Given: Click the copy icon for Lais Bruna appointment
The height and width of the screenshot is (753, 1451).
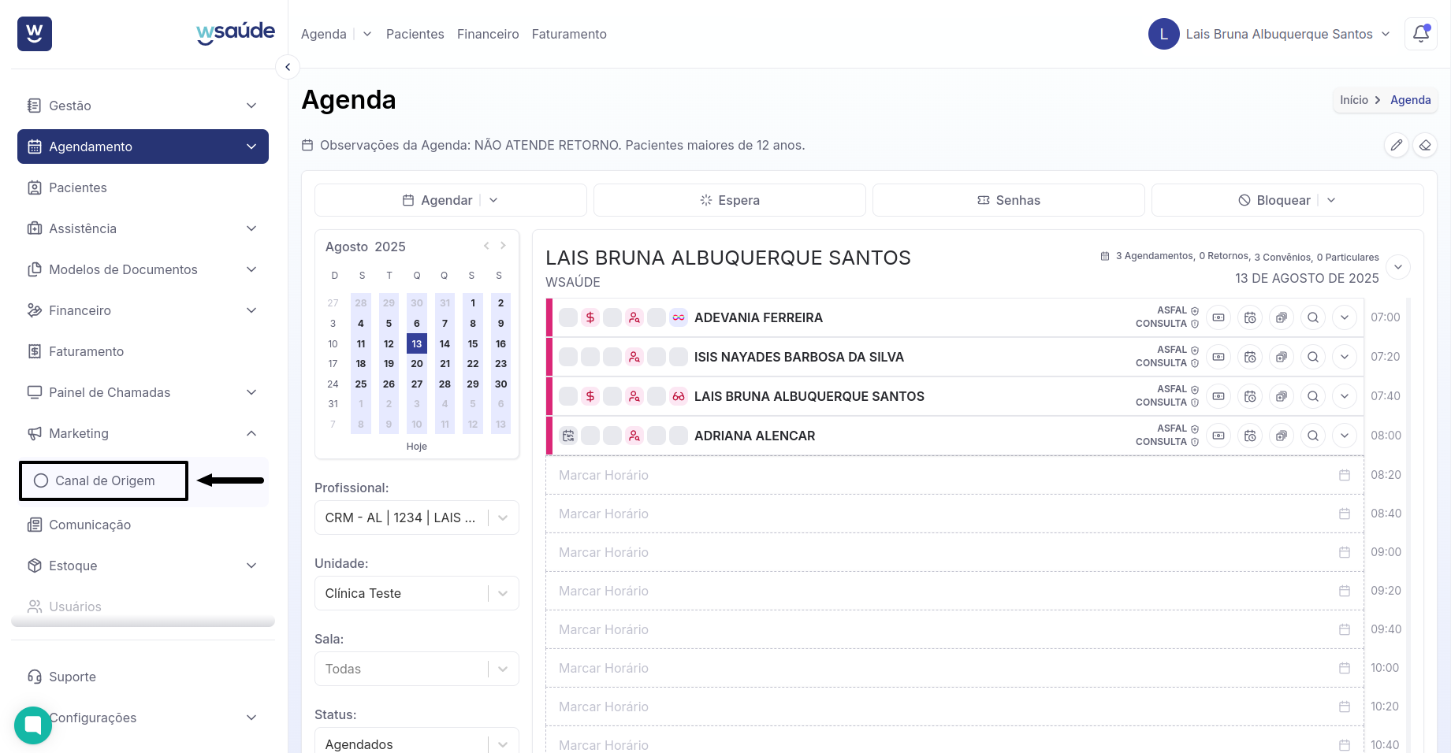Looking at the screenshot, I should coord(1282,396).
